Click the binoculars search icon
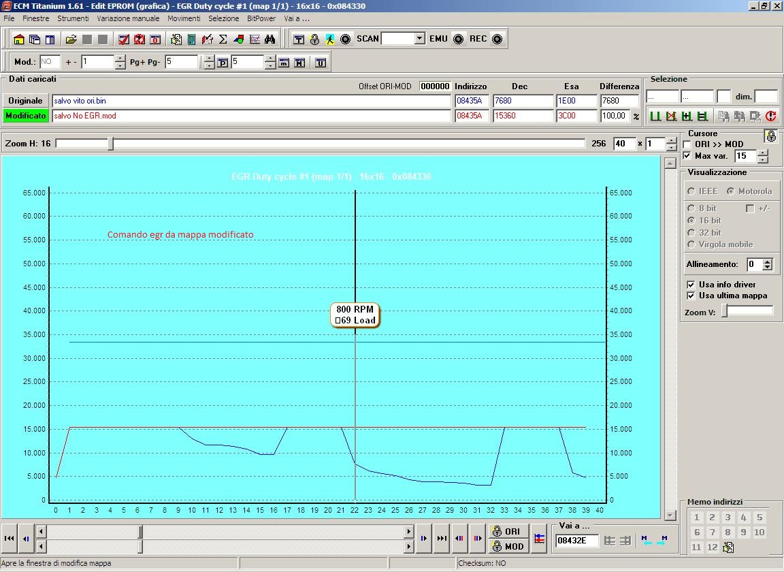This screenshot has height=572, width=784. 270,39
